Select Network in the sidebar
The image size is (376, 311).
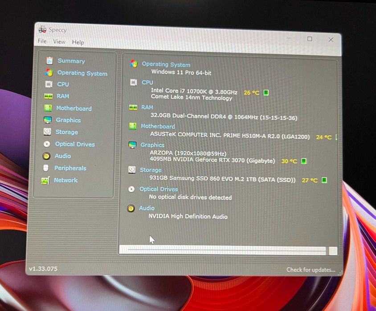[x=65, y=180]
